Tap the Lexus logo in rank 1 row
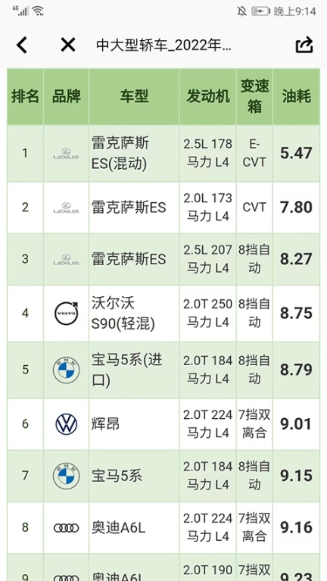Screen dimensions: 327x581 (x=66, y=154)
